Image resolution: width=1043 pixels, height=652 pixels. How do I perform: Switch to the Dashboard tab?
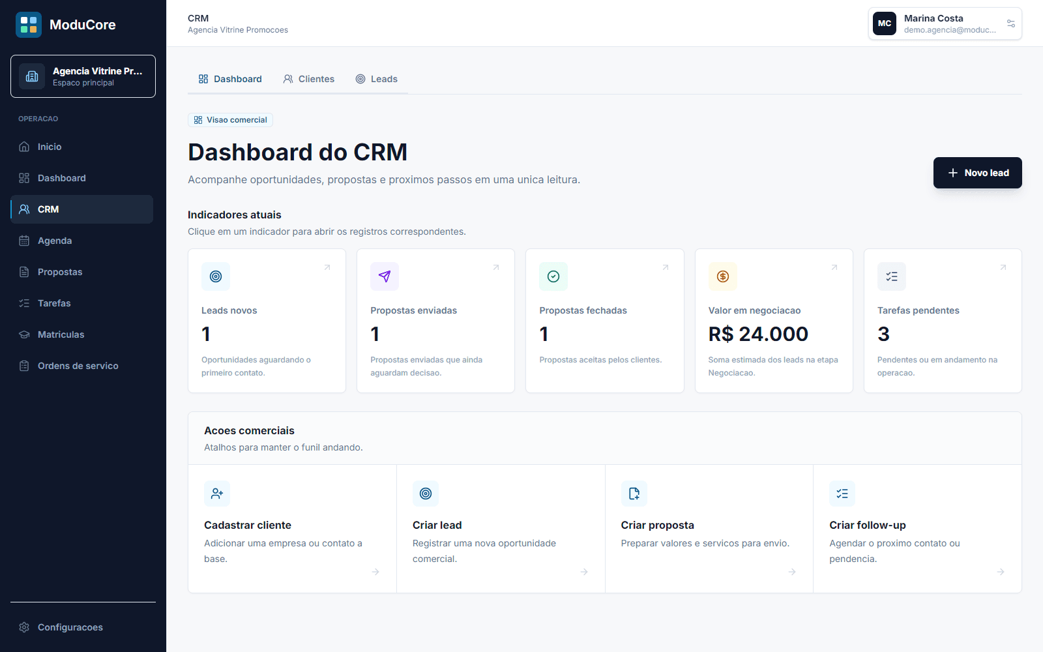click(230, 79)
